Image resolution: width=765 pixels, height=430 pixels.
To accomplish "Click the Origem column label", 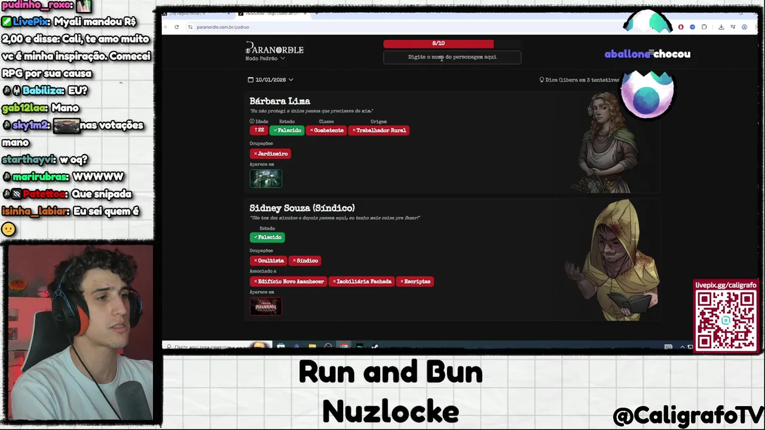I will point(379,121).
